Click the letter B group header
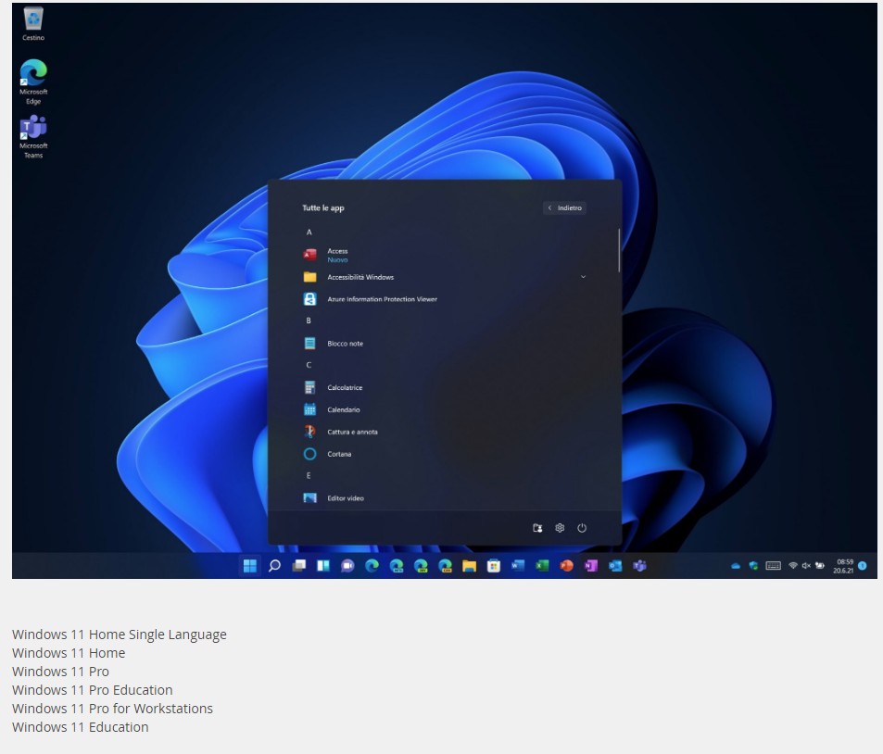The image size is (883, 754). 309,320
